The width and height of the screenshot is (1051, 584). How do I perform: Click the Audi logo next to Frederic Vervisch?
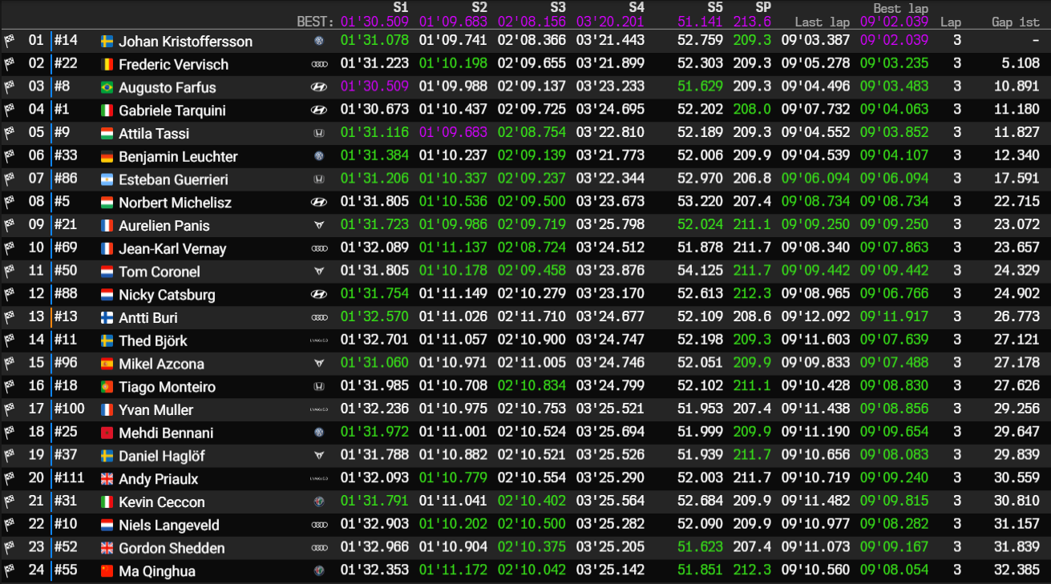point(319,64)
